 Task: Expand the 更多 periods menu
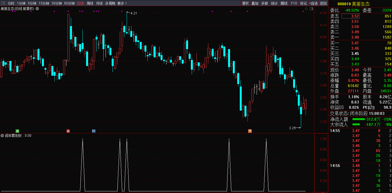122,3
